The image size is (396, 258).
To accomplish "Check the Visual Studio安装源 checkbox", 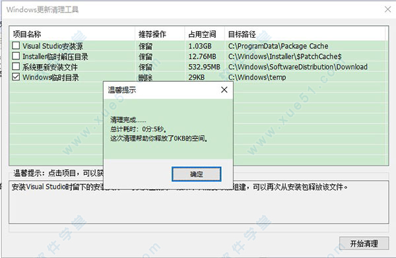I will (16, 46).
